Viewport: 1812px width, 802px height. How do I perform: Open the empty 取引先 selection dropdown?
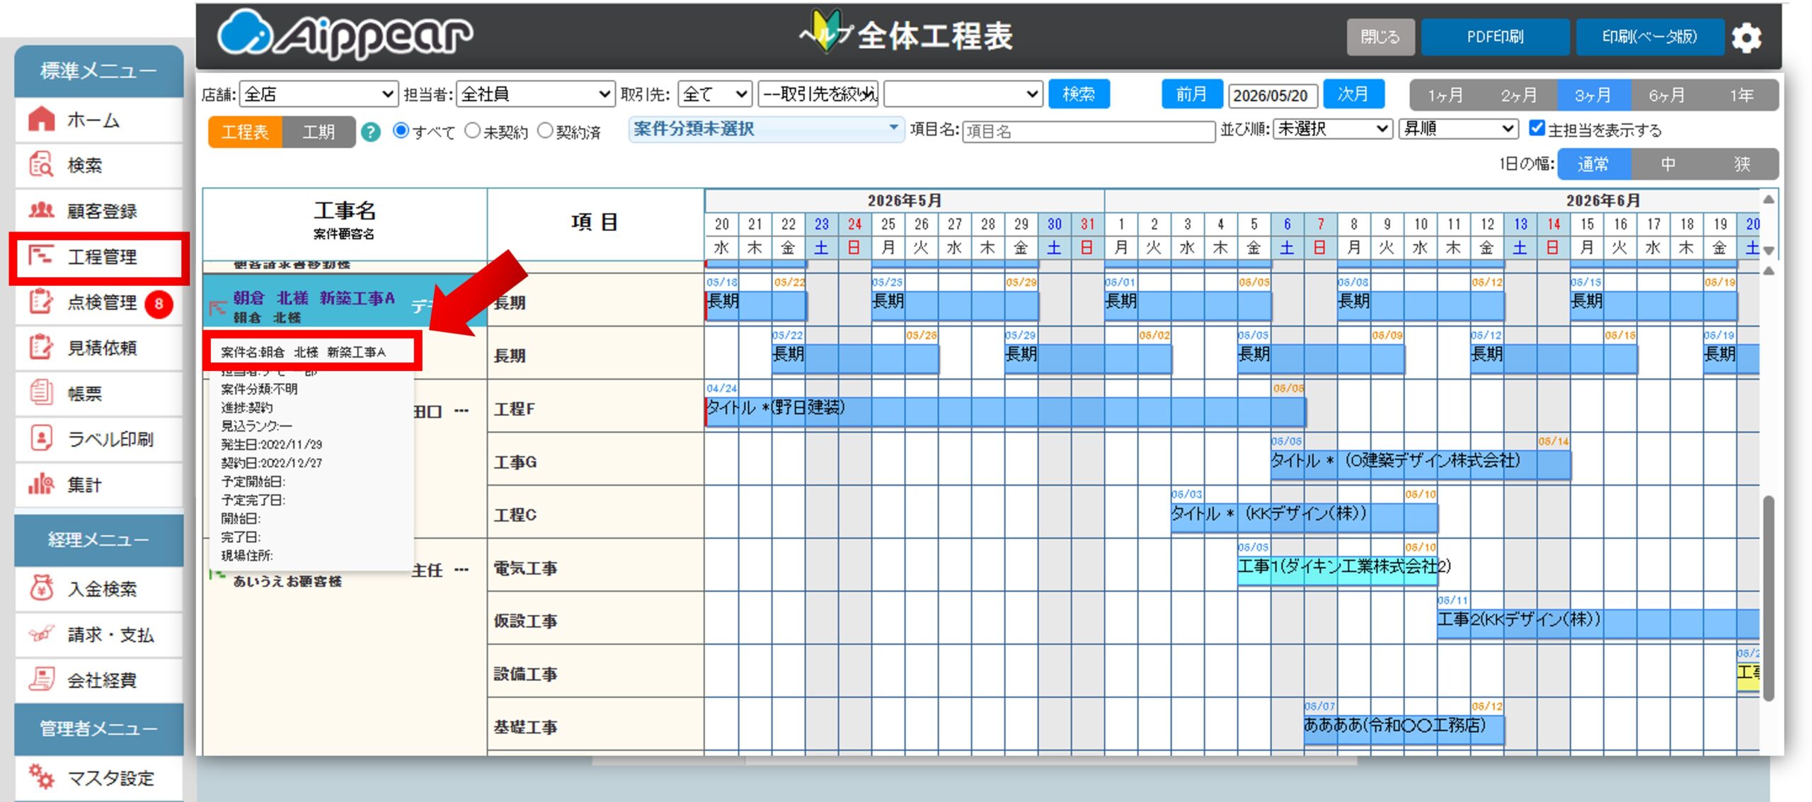[x=963, y=93]
